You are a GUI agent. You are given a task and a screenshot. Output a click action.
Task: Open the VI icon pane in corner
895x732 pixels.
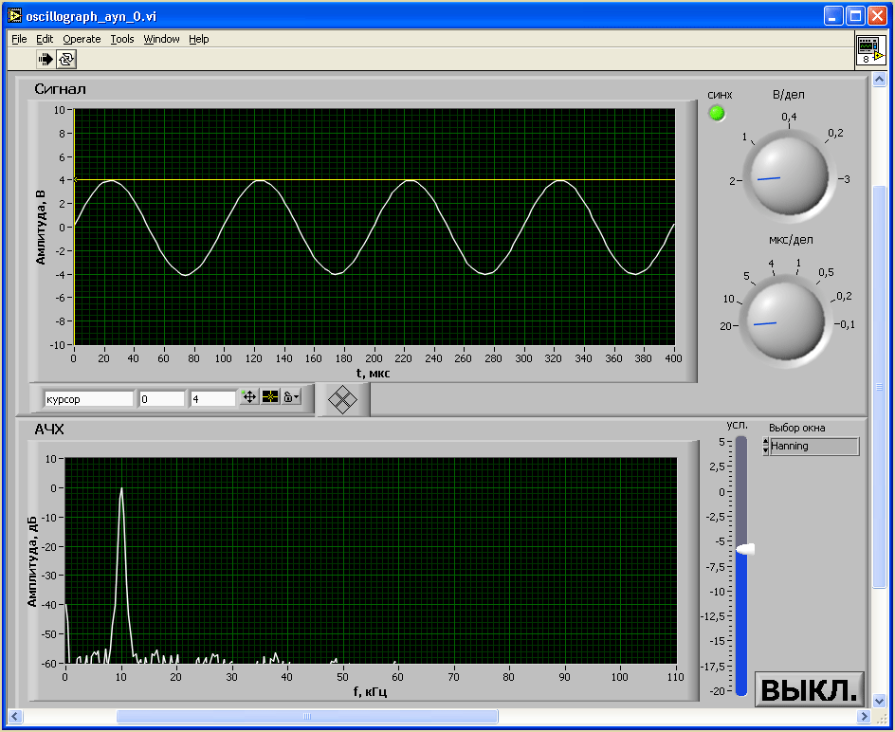click(871, 49)
